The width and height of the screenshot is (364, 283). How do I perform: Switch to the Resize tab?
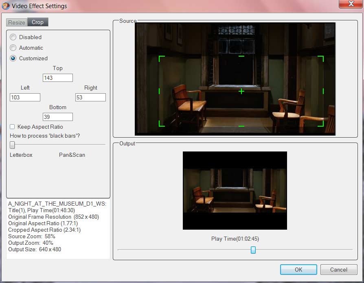(16, 22)
